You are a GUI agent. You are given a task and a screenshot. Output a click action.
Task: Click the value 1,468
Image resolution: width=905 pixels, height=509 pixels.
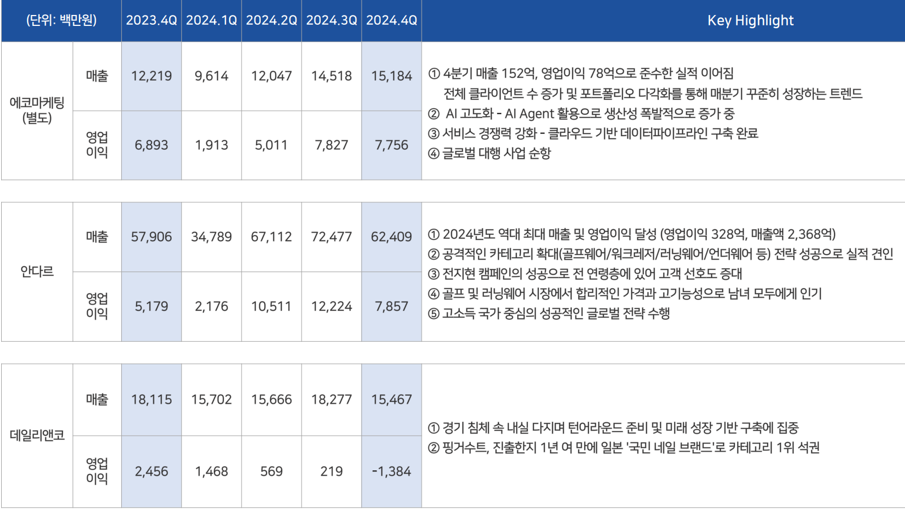click(211, 472)
